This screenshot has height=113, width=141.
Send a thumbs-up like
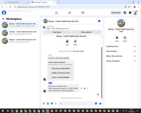click(100, 103)
